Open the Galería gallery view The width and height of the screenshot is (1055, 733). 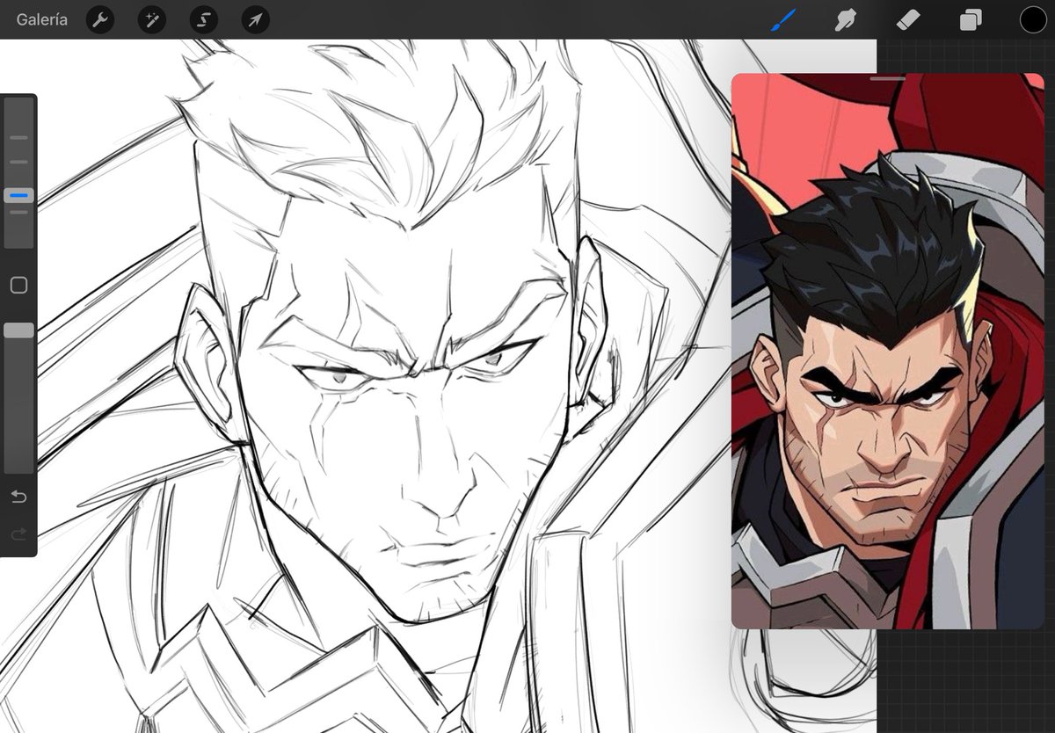41,19
